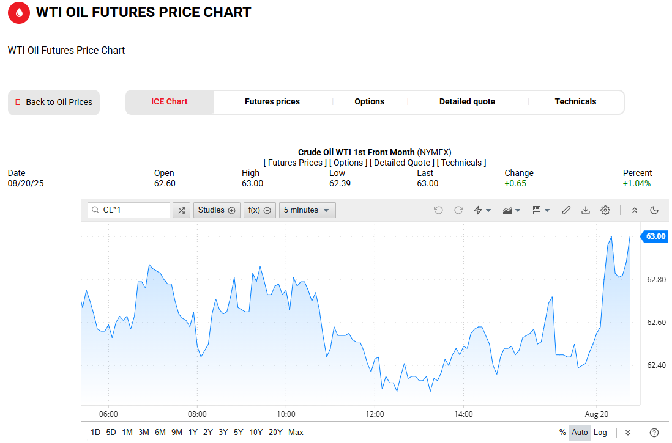Set chart range to 2Y

pyautogui.click(x=208, y=432)
